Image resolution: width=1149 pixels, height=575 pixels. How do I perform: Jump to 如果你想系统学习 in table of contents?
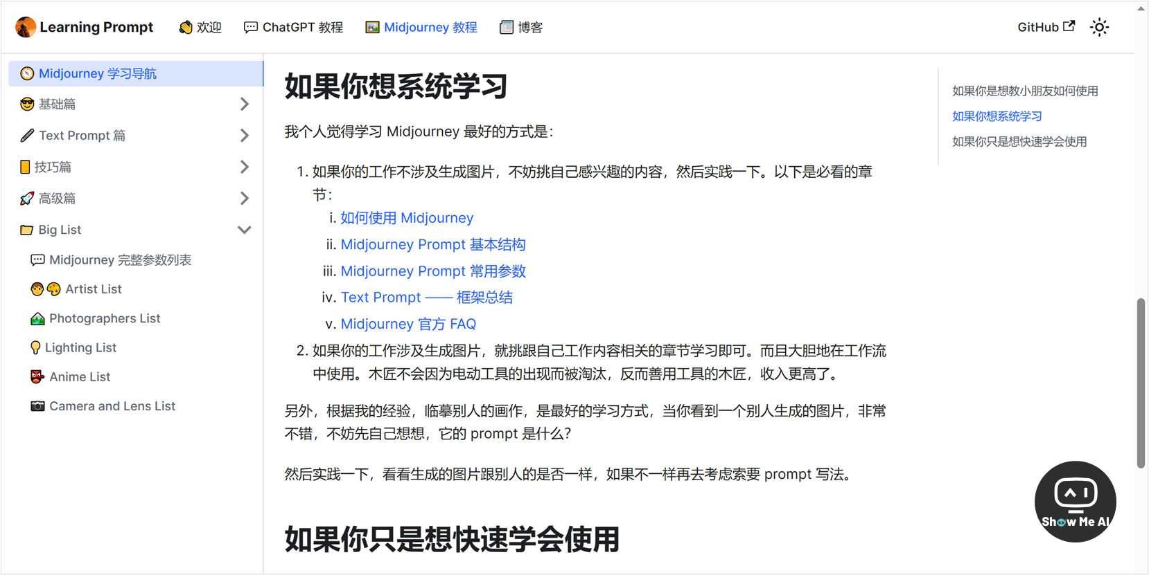[997, 116]
